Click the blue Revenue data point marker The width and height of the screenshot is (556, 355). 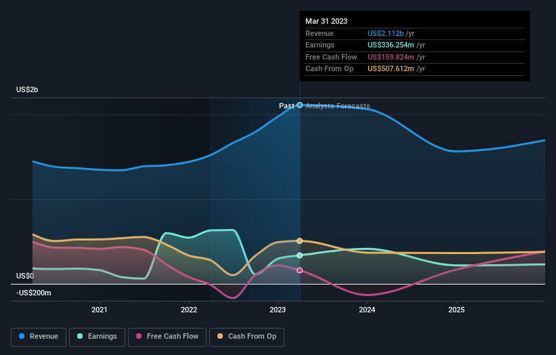299,105
